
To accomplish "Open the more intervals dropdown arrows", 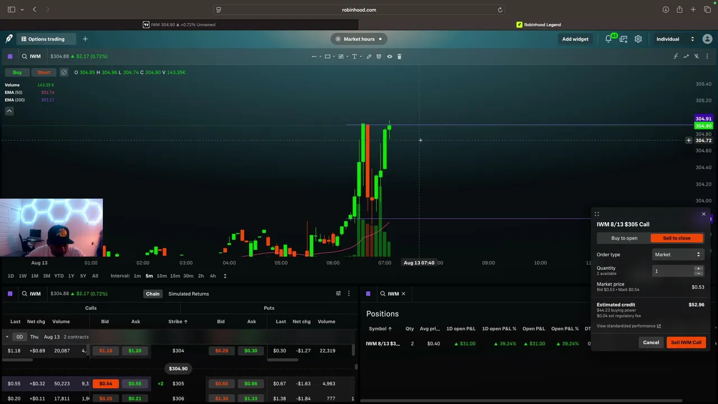I will coord(225,276).
